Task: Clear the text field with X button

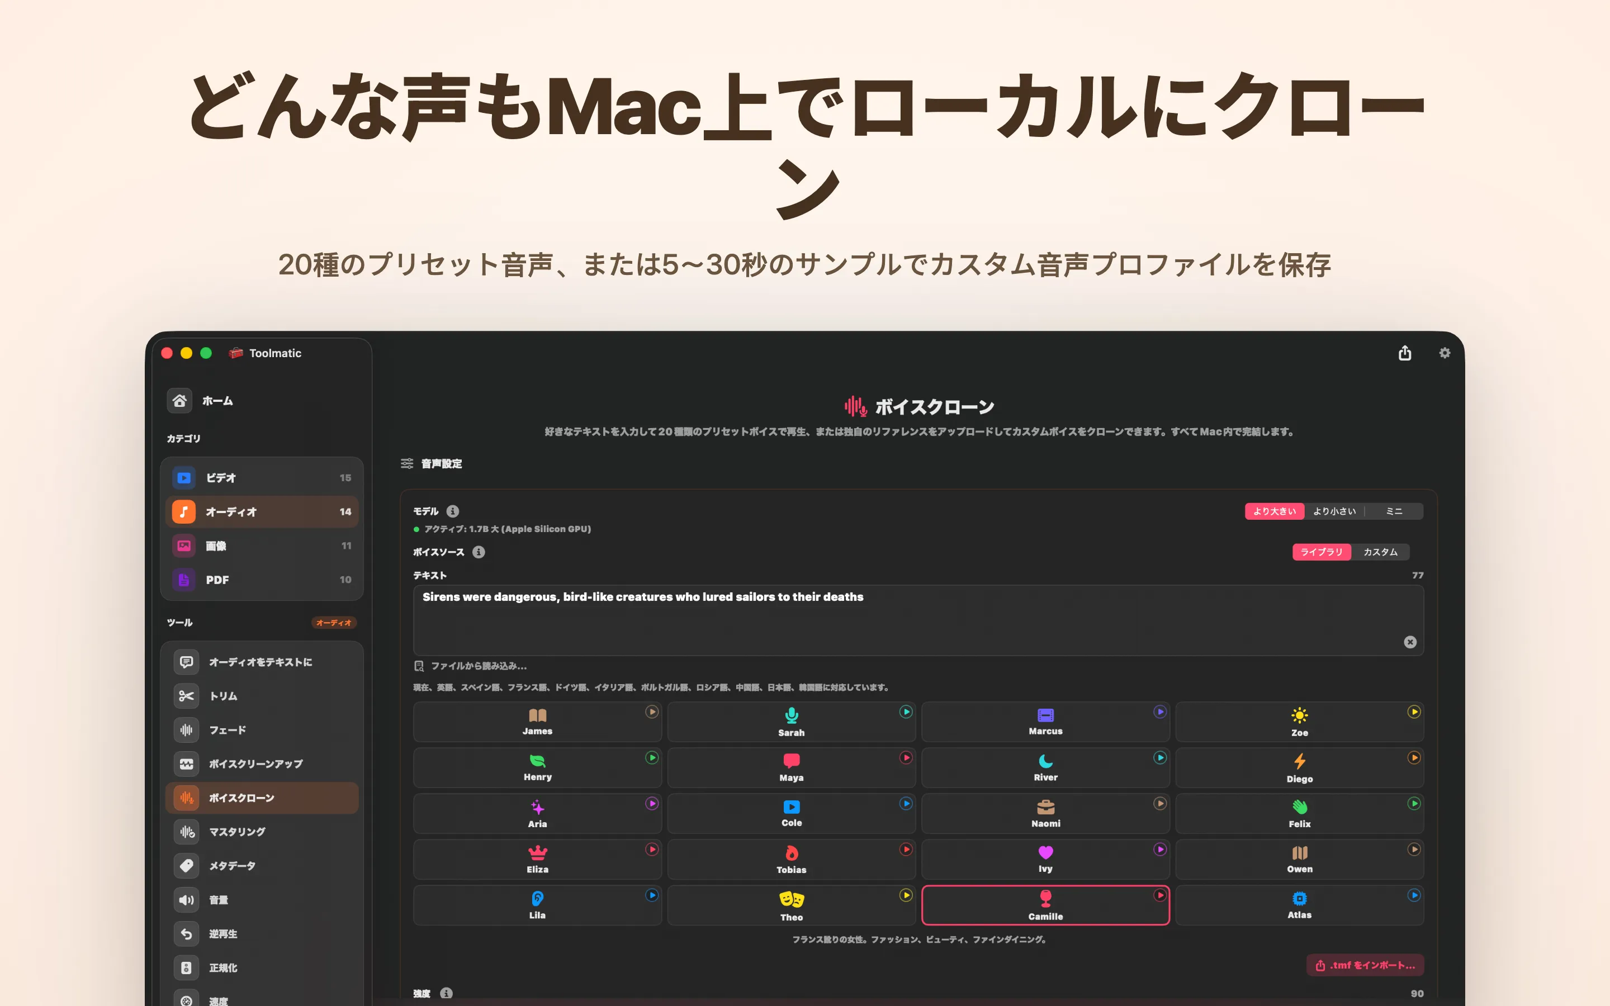Action: click(1410, 642)
